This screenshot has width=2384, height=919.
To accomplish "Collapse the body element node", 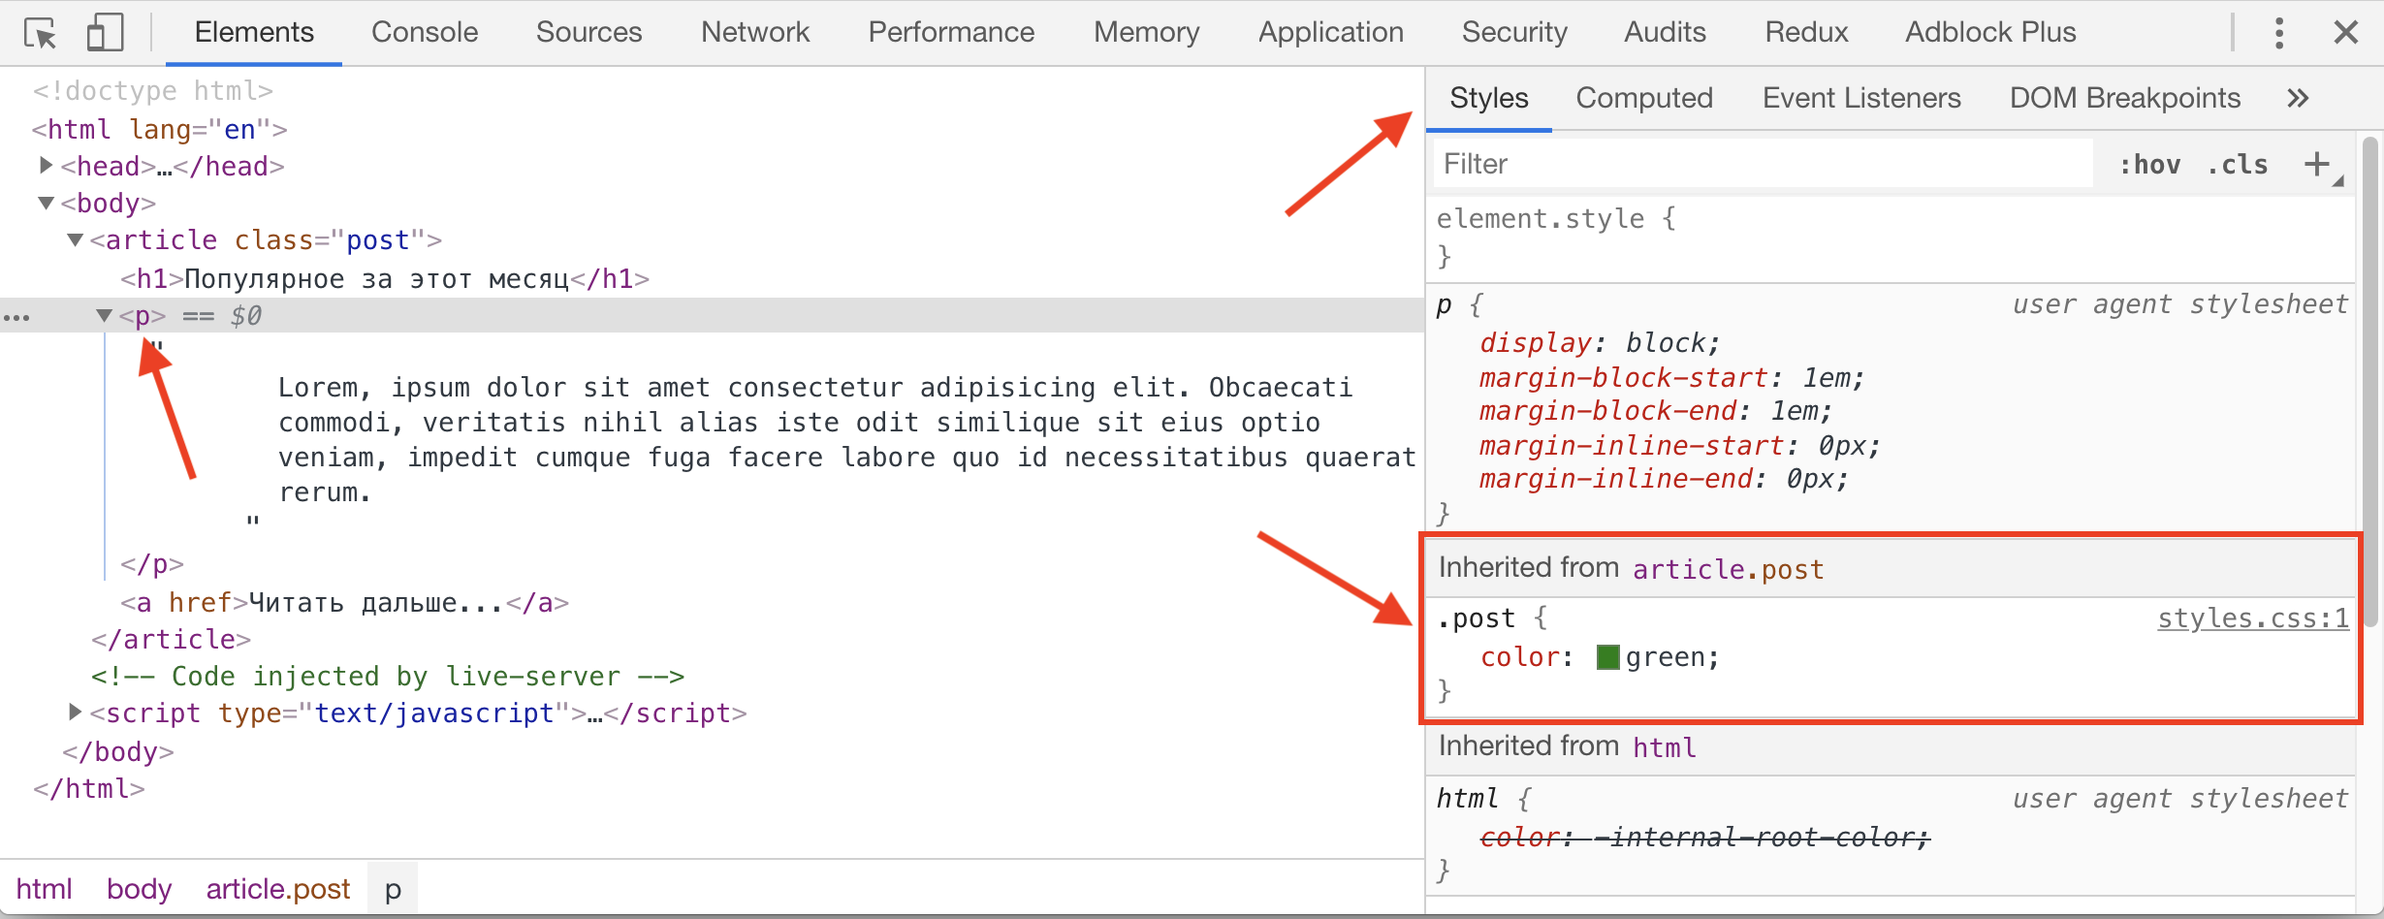I will 46,203.
